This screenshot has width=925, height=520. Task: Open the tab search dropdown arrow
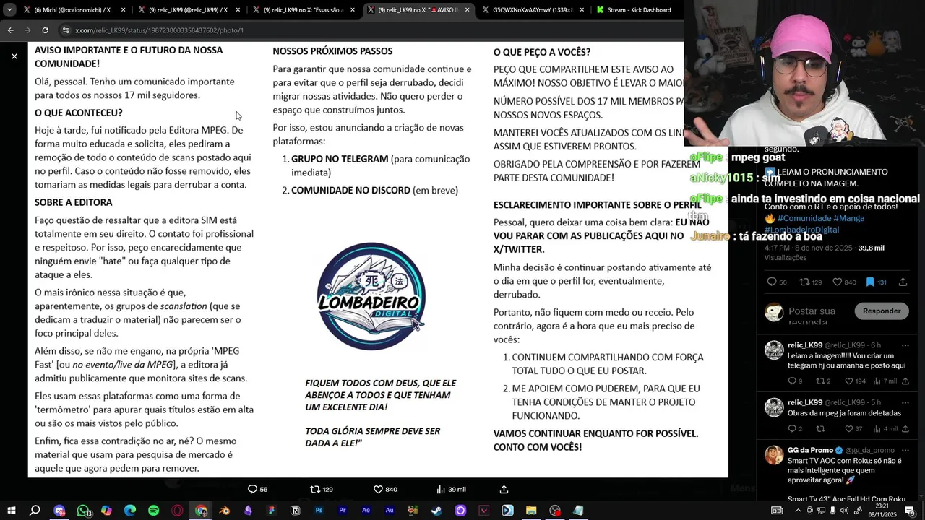[x=9, y=10]
